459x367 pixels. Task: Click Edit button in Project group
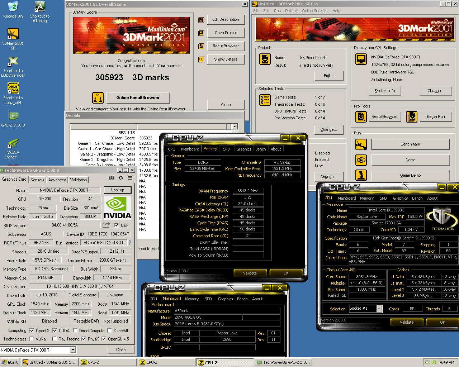(x=328, y=76)
